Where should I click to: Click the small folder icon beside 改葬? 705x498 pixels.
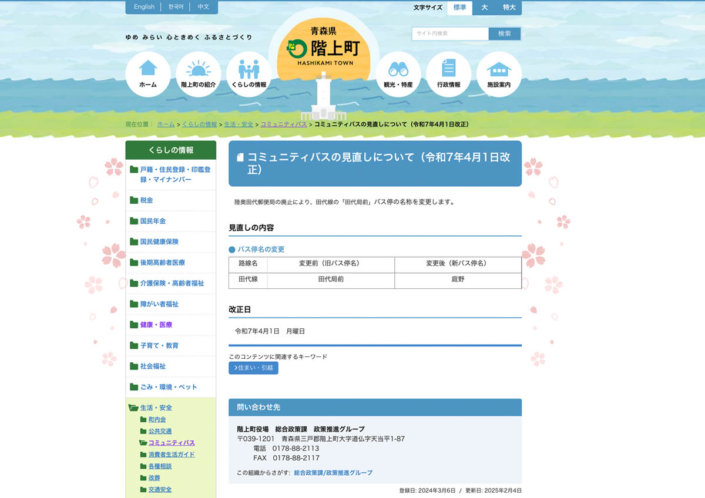(x=143, y=478)
